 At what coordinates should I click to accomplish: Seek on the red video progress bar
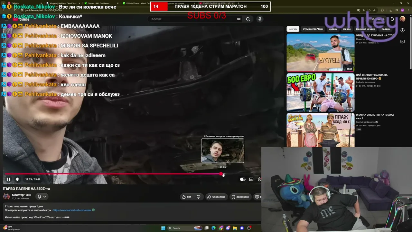pos(113,174)
